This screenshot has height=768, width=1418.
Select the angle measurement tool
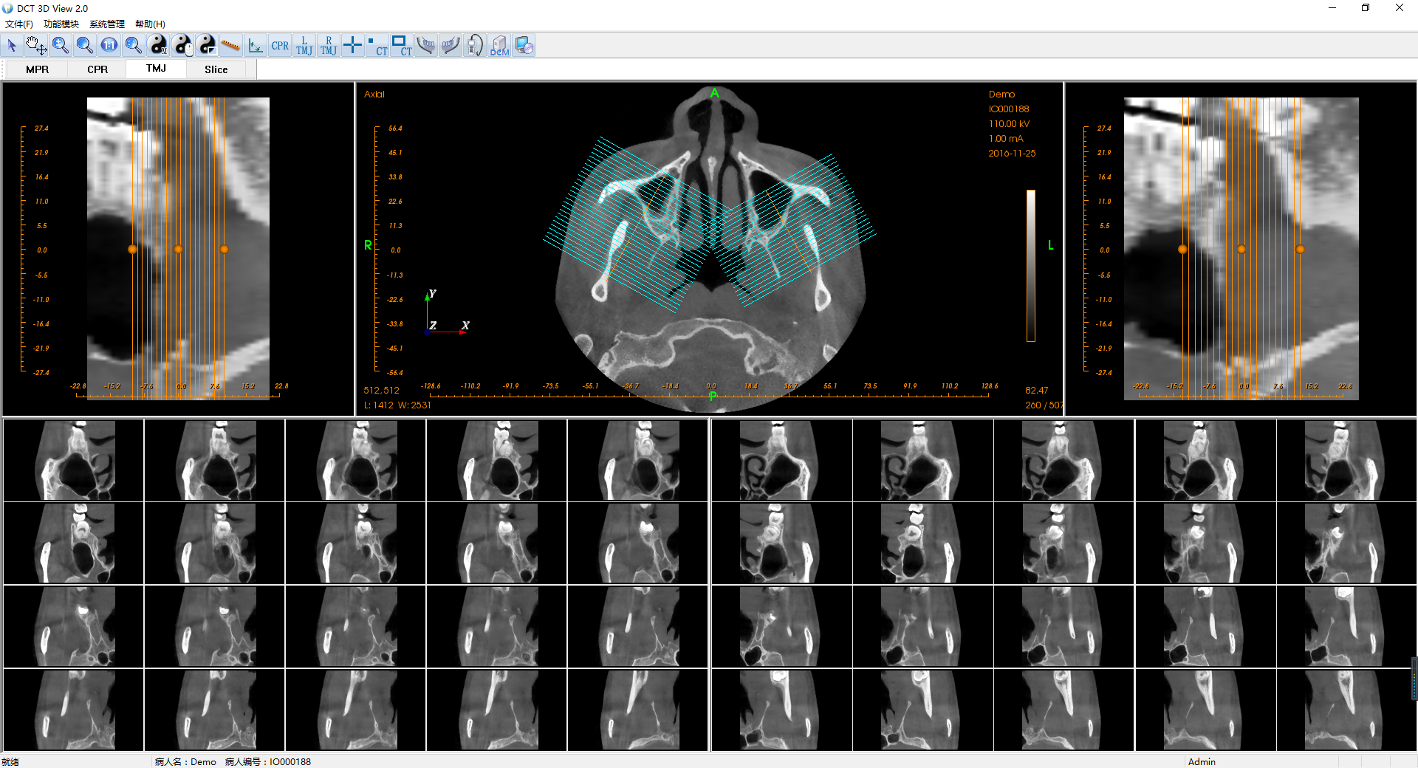(256, 46)
